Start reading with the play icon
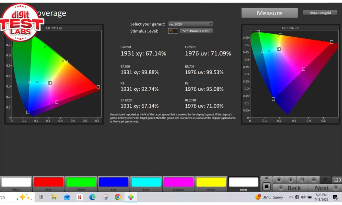Image resolution: width=342 pixels, height=205 pixels. pyautogui.click(x=290, y=180)
